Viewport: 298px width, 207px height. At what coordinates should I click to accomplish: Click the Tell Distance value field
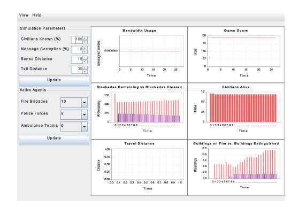77,70
